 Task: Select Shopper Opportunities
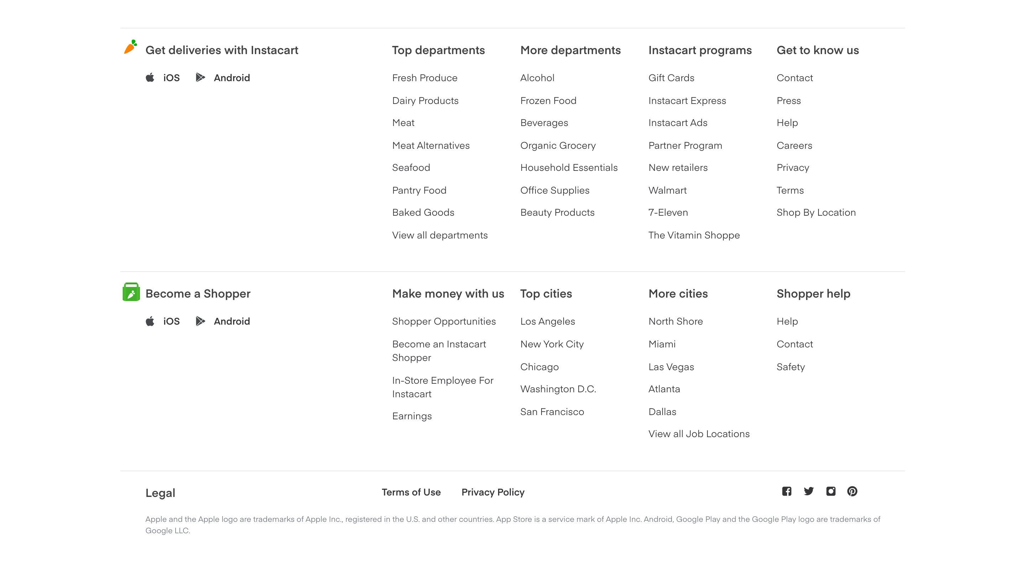[444, 321]
